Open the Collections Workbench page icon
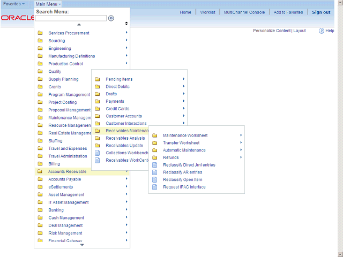This screenshot has width=343, height=257. (98, 153)
